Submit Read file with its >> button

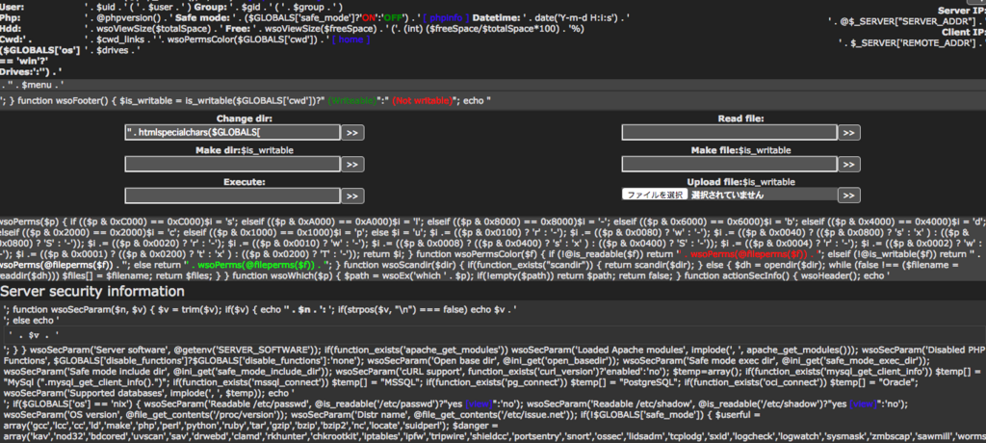click(x=849, y=132)
